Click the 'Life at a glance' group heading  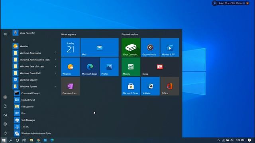point(69,35)
